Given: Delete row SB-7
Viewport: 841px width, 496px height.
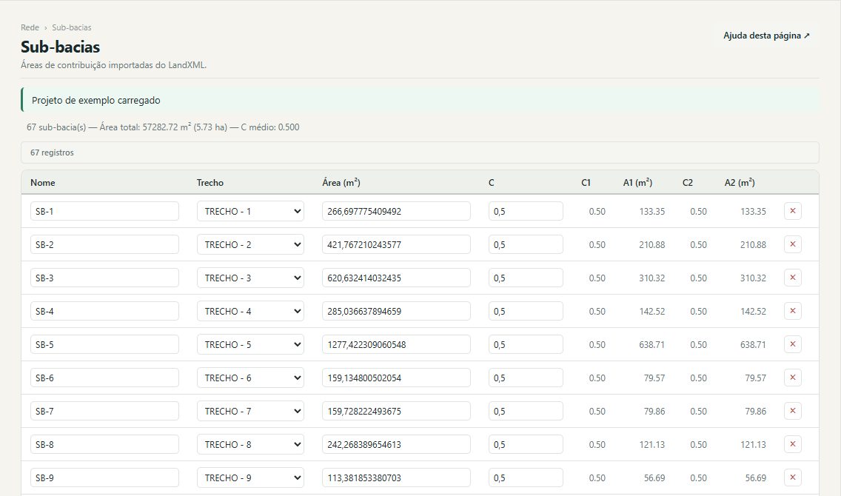Looking at the screenshot, I should tap(792, 411).
